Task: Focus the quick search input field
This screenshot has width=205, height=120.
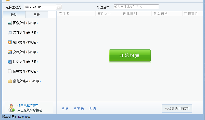Action: (x=136, y=7)
